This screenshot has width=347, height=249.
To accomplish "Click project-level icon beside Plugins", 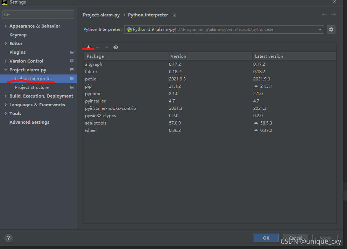I will pyautogui.click(x=72, y=52).
